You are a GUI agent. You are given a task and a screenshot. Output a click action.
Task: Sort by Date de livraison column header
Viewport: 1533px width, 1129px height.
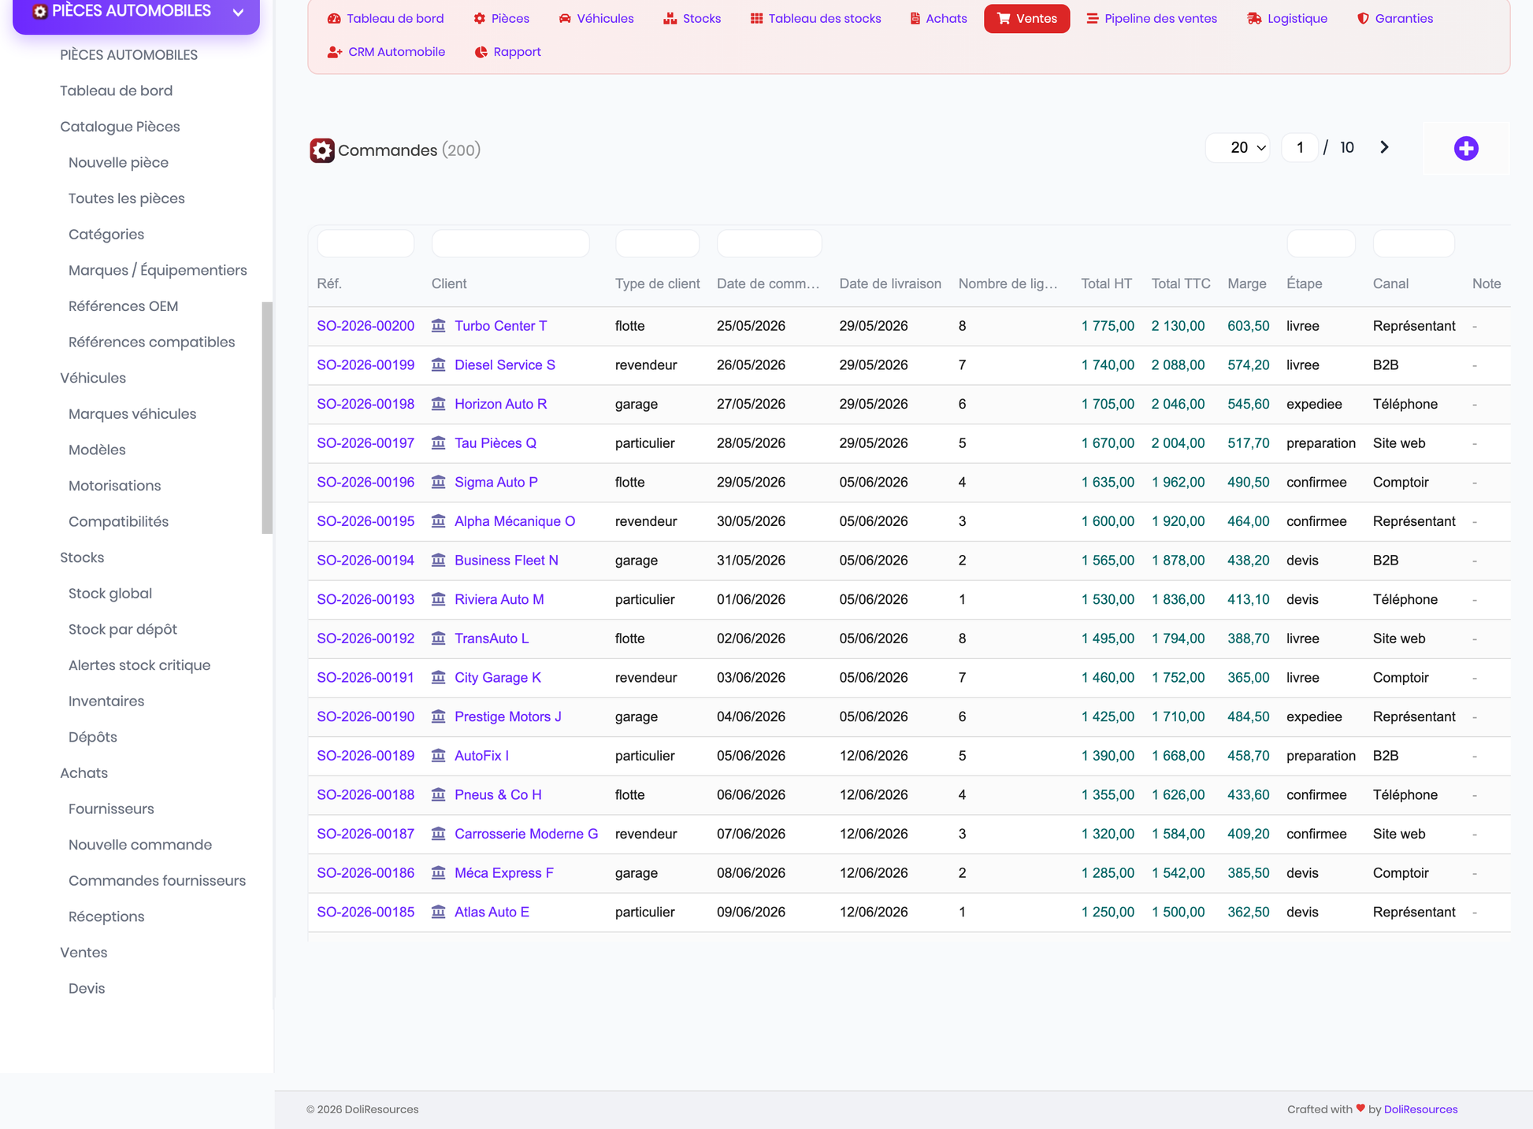(x=890, y=283)
